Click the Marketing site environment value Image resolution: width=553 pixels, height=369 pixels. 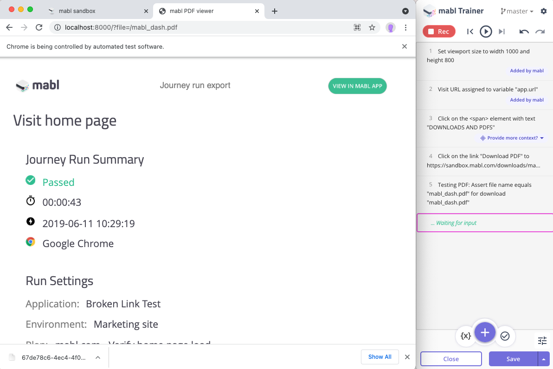coord(126,324)
